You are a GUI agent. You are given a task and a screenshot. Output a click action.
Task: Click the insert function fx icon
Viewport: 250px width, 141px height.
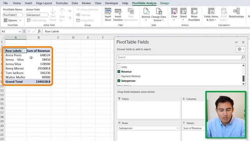point(39,31)
